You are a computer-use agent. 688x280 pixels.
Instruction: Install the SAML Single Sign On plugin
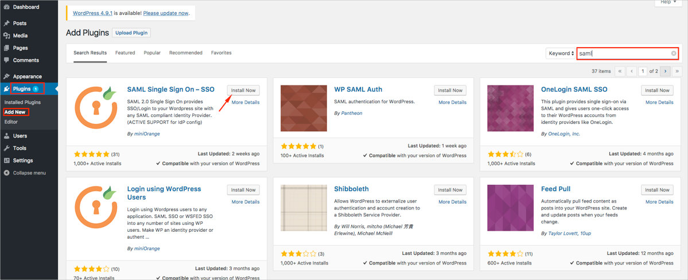coord(243,90)
